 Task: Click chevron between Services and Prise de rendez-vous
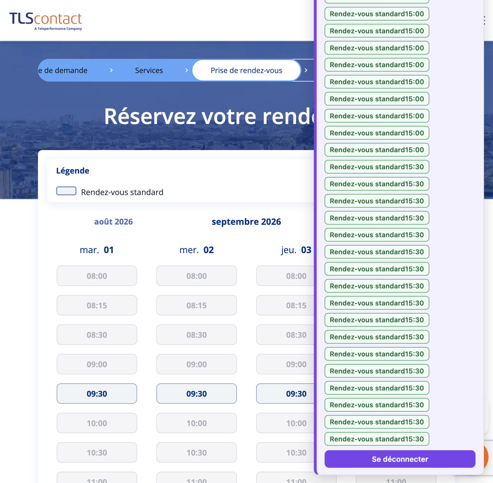pos(186,70)
